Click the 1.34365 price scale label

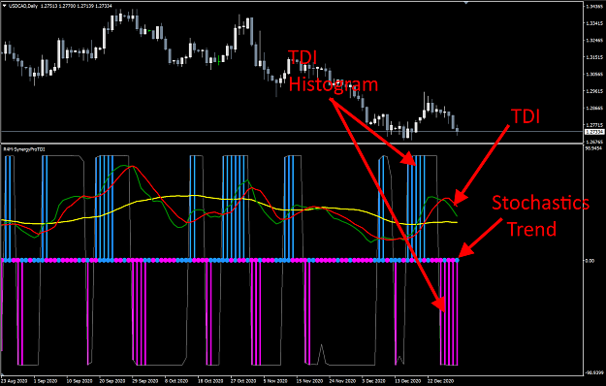(x=594, y=7)
